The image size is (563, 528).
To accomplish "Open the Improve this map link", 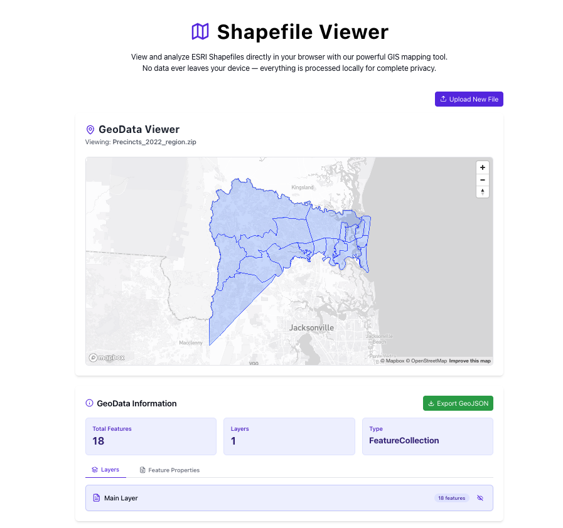I will (469, 361).
